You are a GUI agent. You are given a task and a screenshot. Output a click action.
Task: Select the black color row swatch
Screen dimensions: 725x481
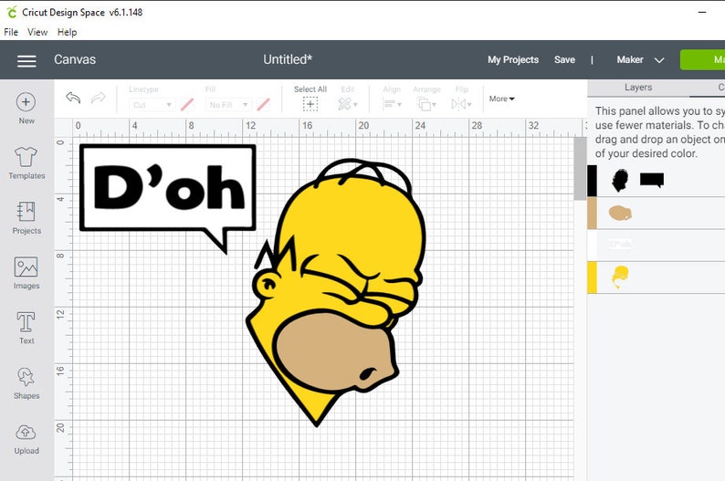tap(592, 181)
